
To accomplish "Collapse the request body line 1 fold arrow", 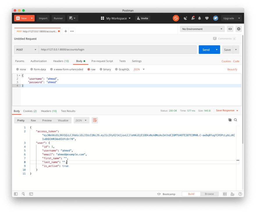I will (x=19, y=75).
